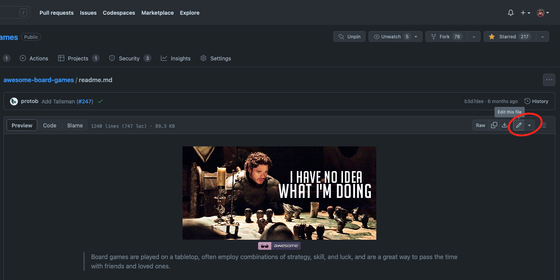Switch to Preview view
The height and width of the screenshot is (280, 560).
click(x=22, y=125)
